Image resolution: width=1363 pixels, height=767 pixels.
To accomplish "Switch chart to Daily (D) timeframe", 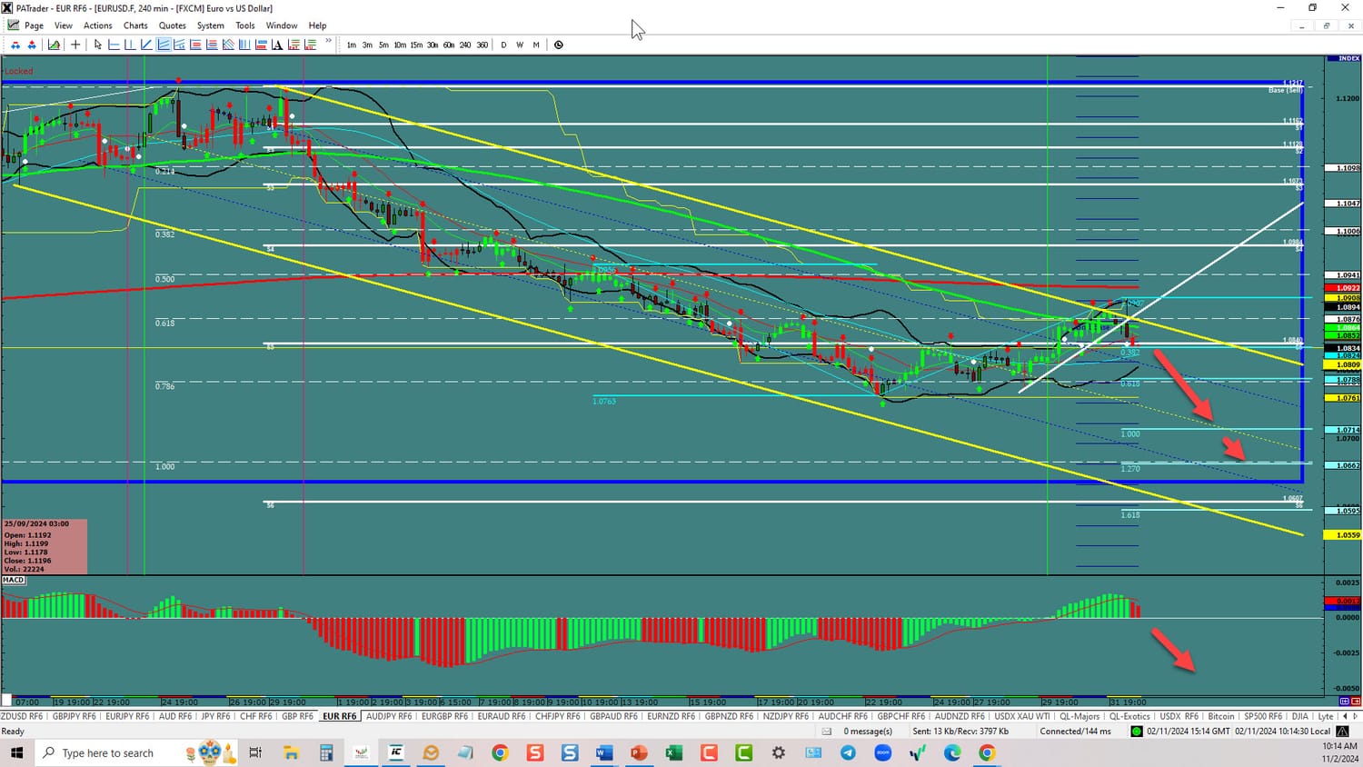I will click(x=503, y=45).
